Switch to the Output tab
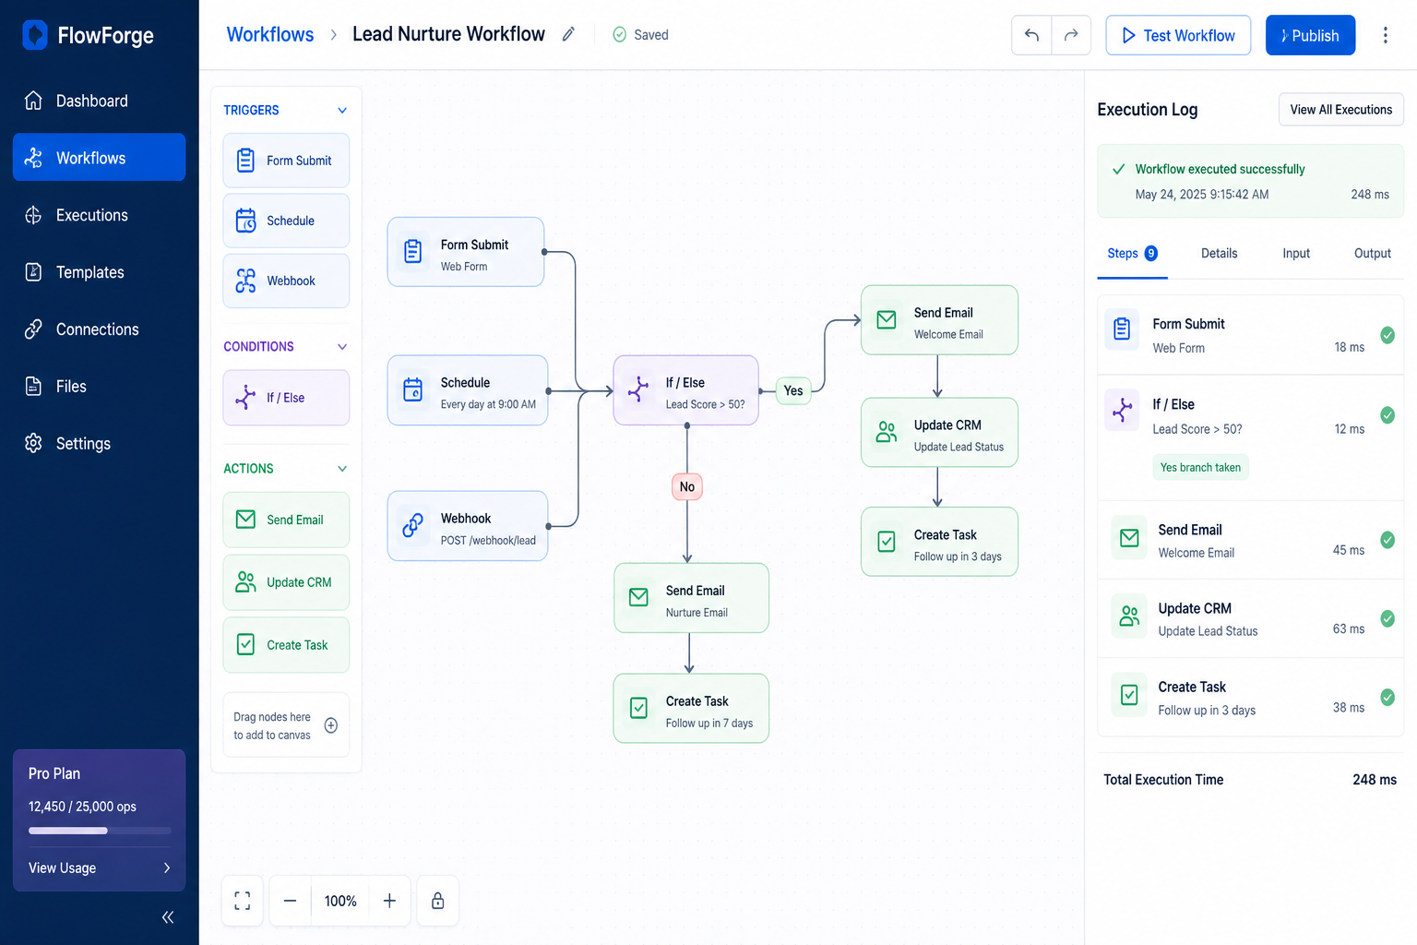 click(x=1372, y=254)
